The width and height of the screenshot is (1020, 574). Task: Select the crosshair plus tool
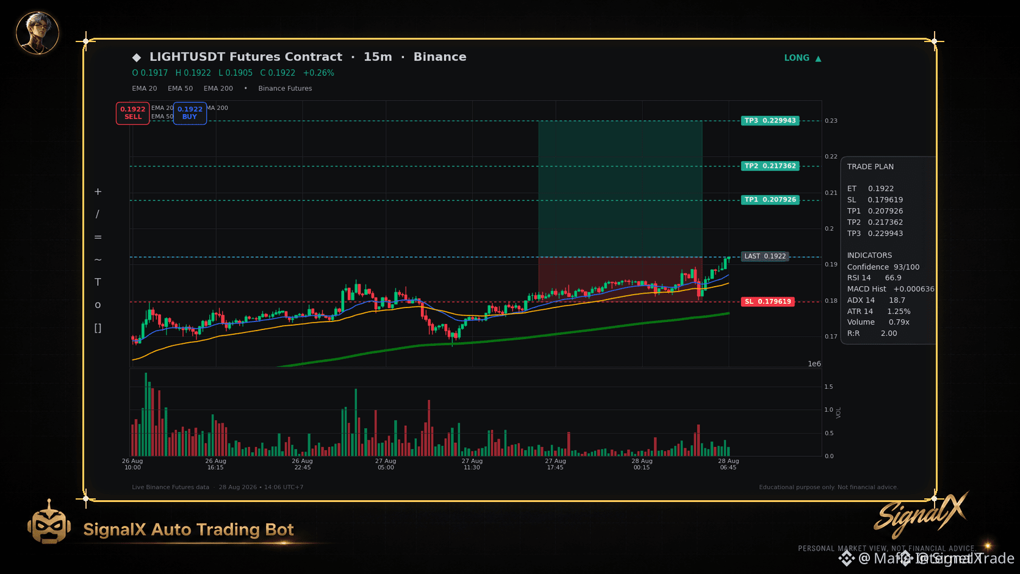click(x=98, y=192)
